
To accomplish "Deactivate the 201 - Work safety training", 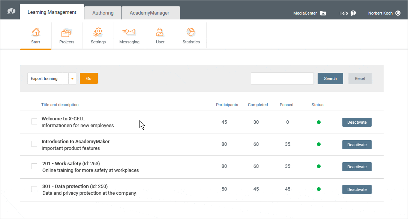I will [357, 167].
